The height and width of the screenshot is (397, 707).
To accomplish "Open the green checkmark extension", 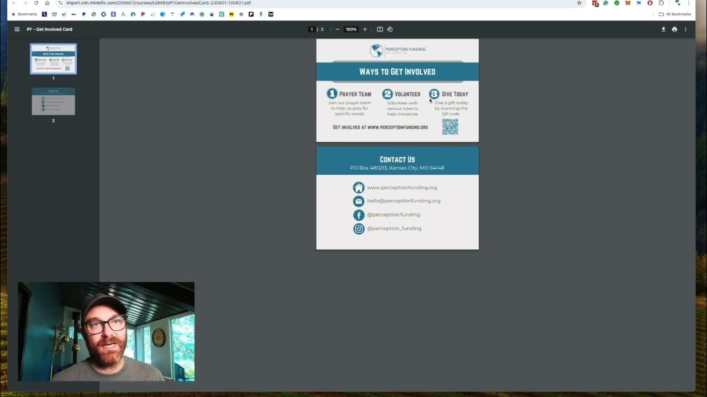I will click(x=616, y=3).
